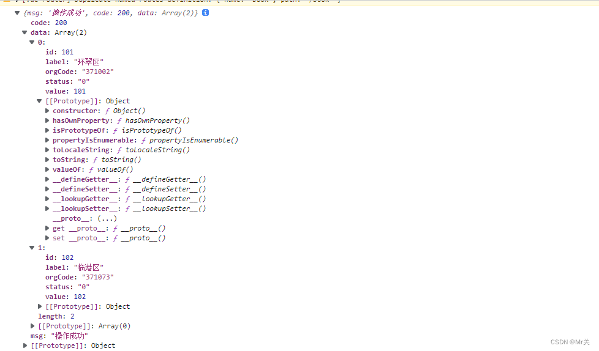The width and height of the screenshot is (599, 351).
Task: Select the code: 200 property
Action: pyautogui.click(x=49, y=23)
